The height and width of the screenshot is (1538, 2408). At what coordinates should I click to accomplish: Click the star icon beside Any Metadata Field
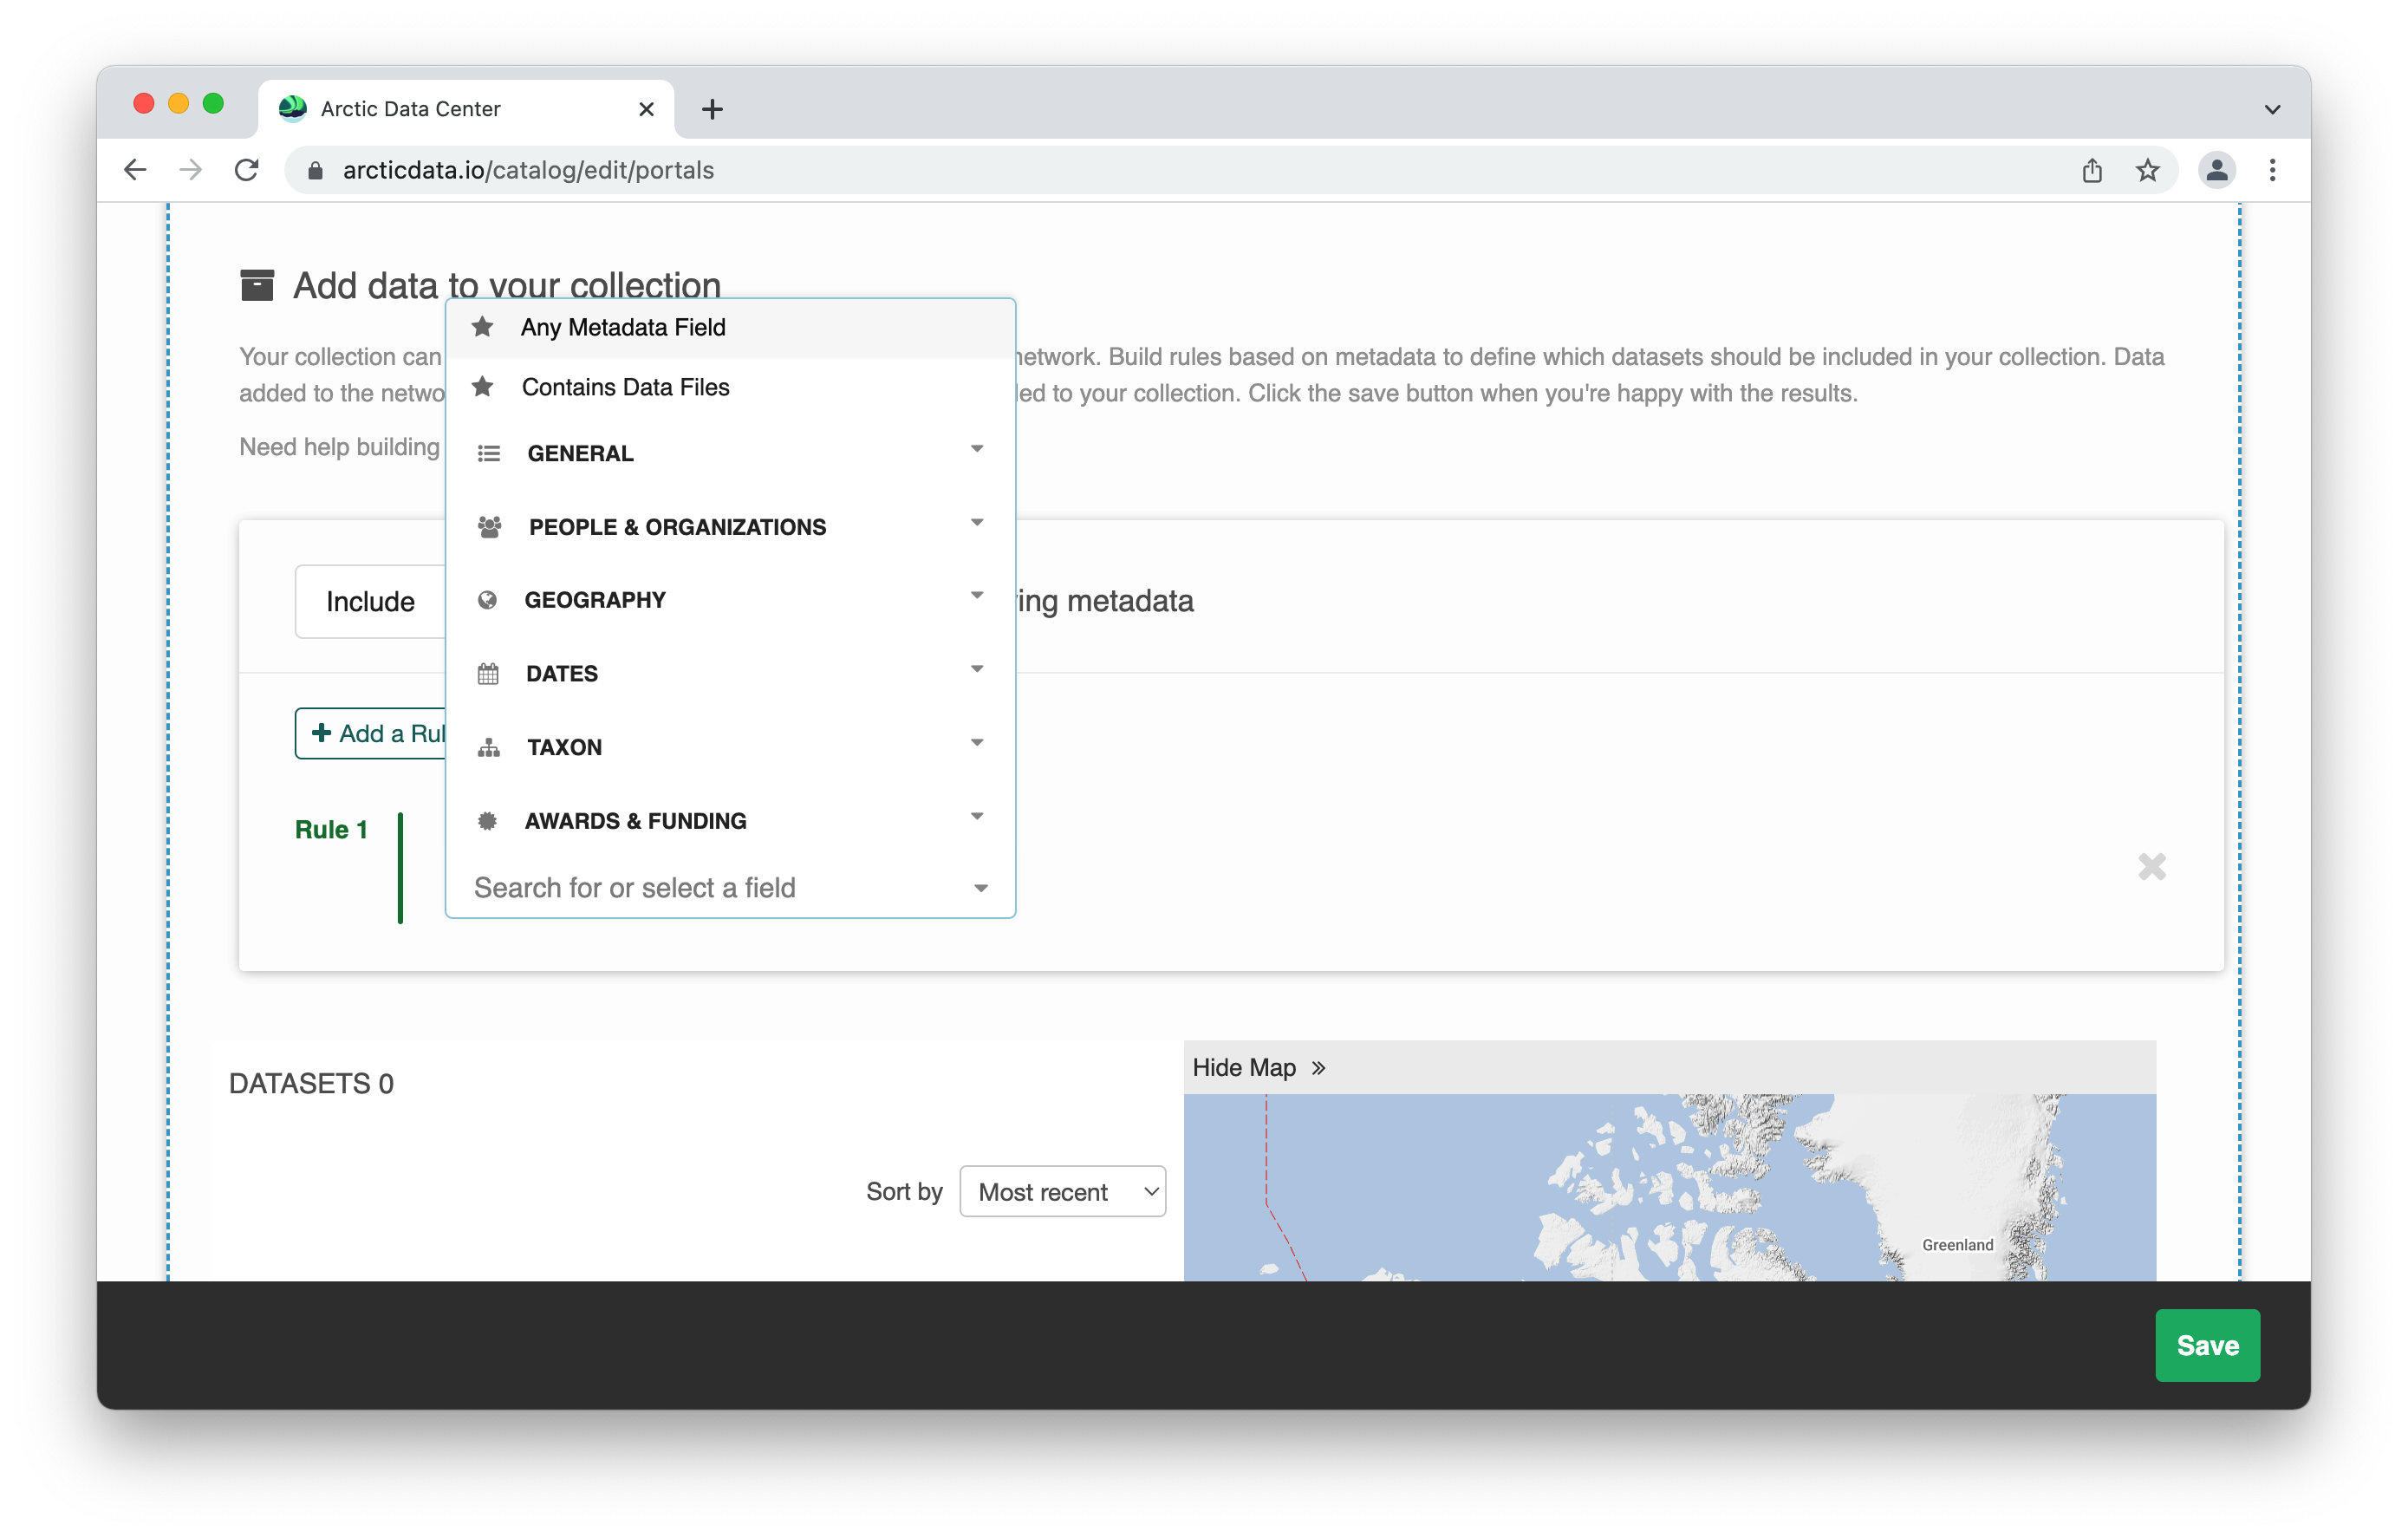(x=483, y=327)
